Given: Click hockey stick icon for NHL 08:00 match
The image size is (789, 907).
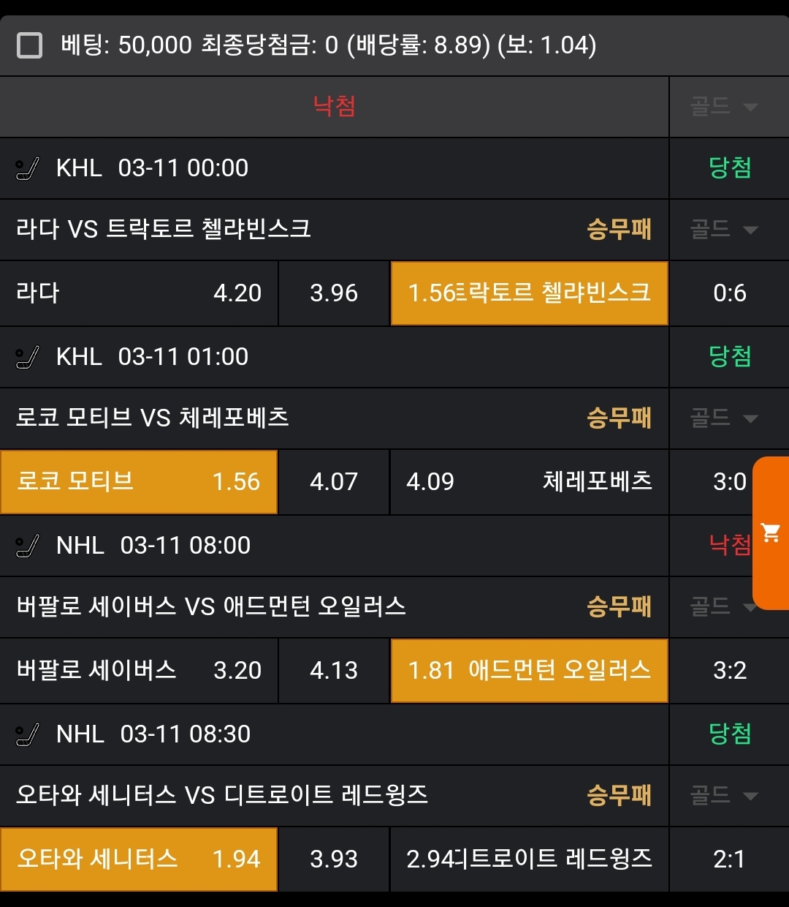Looking at the screenshot, I should [28, 546].
